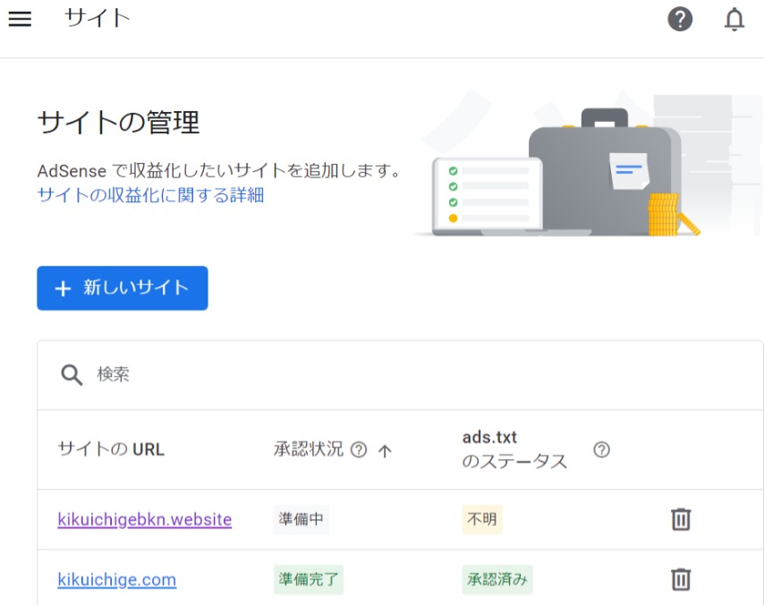Open the hamburger navigation menu
This screenshot has height=605, width=764.
click(x=20, y=19)
